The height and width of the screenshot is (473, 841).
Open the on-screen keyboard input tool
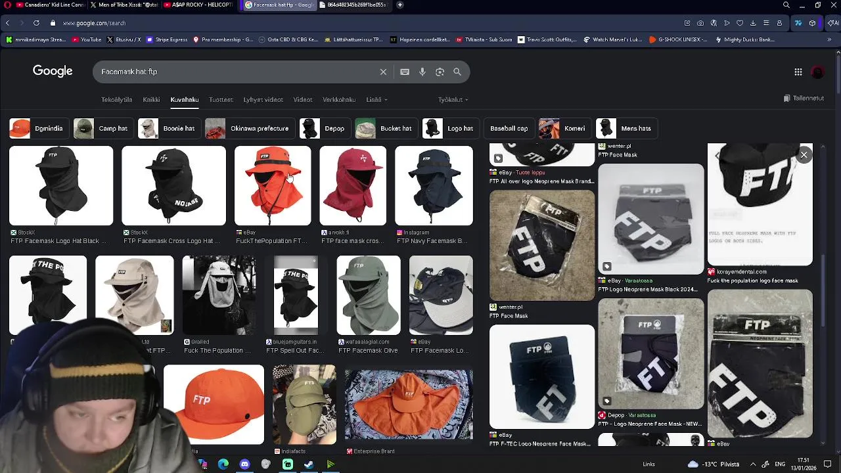(405, 72)
